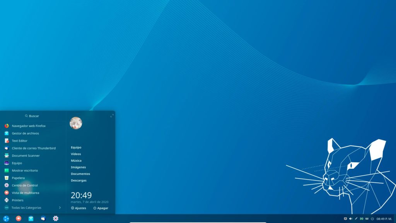Launch Navegador web Firefox from menu
396x223 pixels.
coord(28,126)
